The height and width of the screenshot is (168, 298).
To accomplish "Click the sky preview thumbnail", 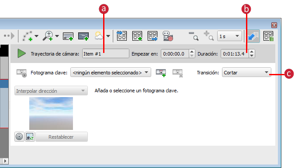I will [51, 113].
